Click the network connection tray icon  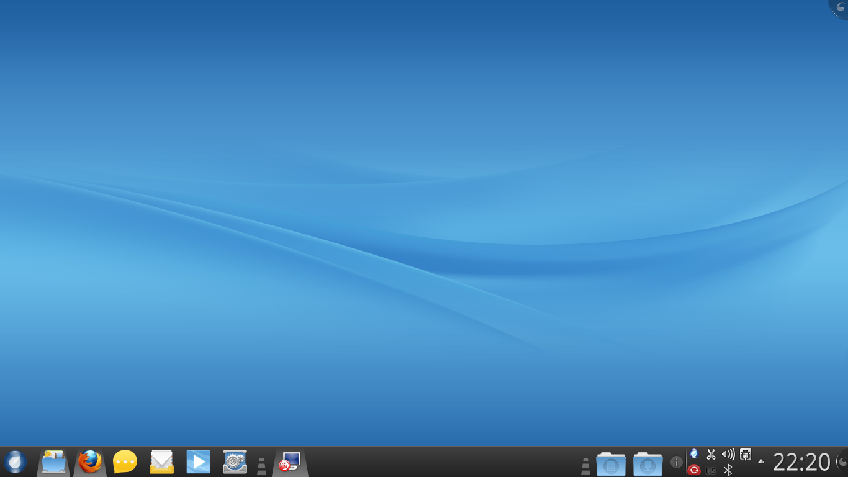745,454
